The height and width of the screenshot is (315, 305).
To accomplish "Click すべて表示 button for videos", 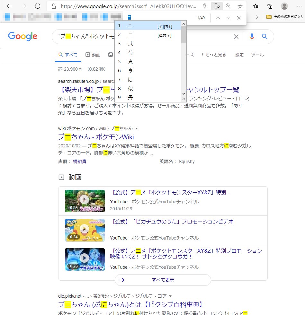I will pyautogui.click(x=163, y=280).
